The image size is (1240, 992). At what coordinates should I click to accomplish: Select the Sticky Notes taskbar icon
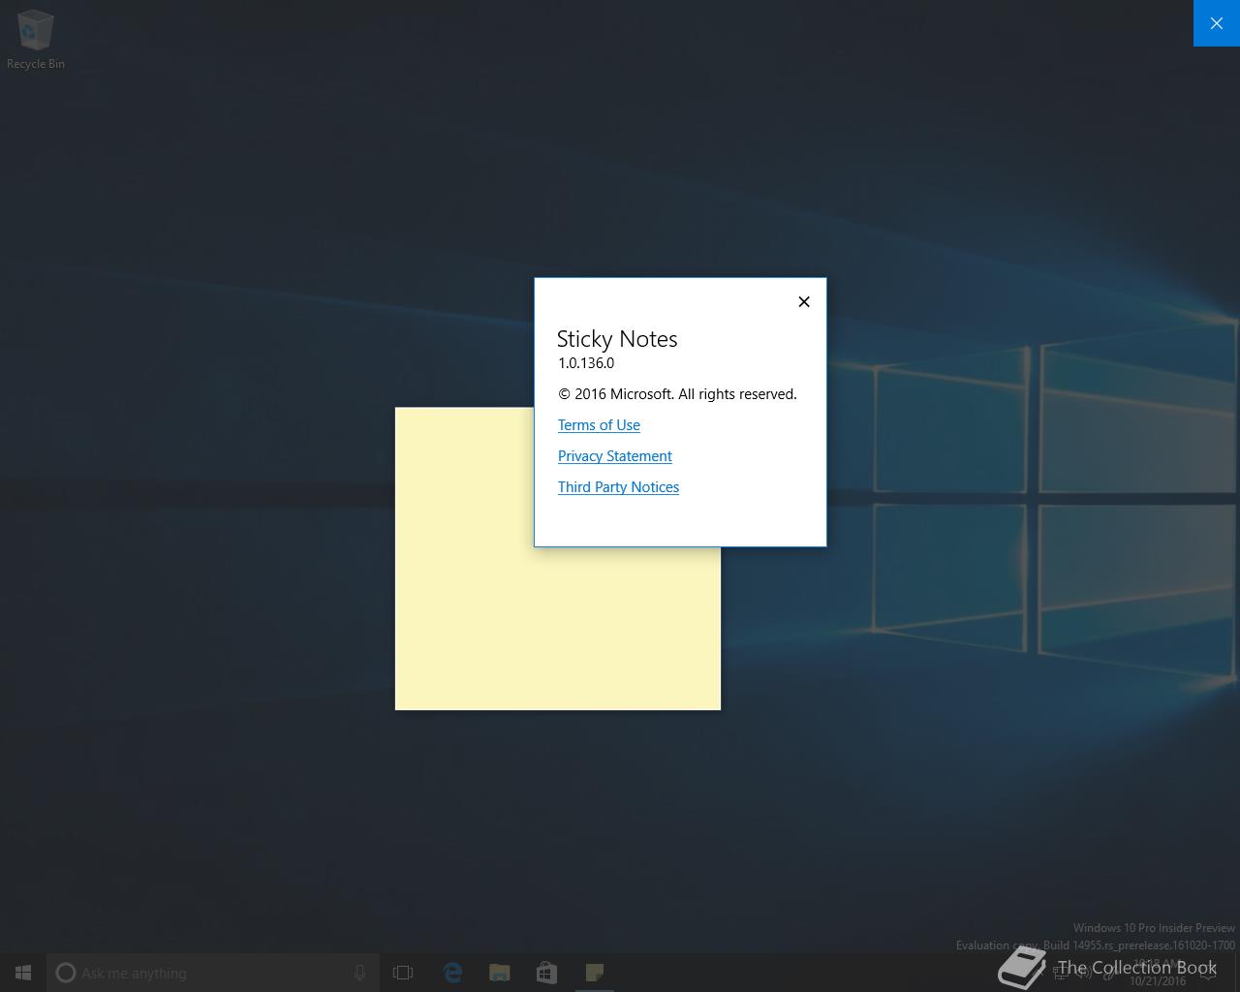coord(595,973)
